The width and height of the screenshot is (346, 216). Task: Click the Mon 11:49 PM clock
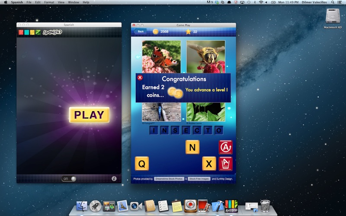[x=288, y=2]
